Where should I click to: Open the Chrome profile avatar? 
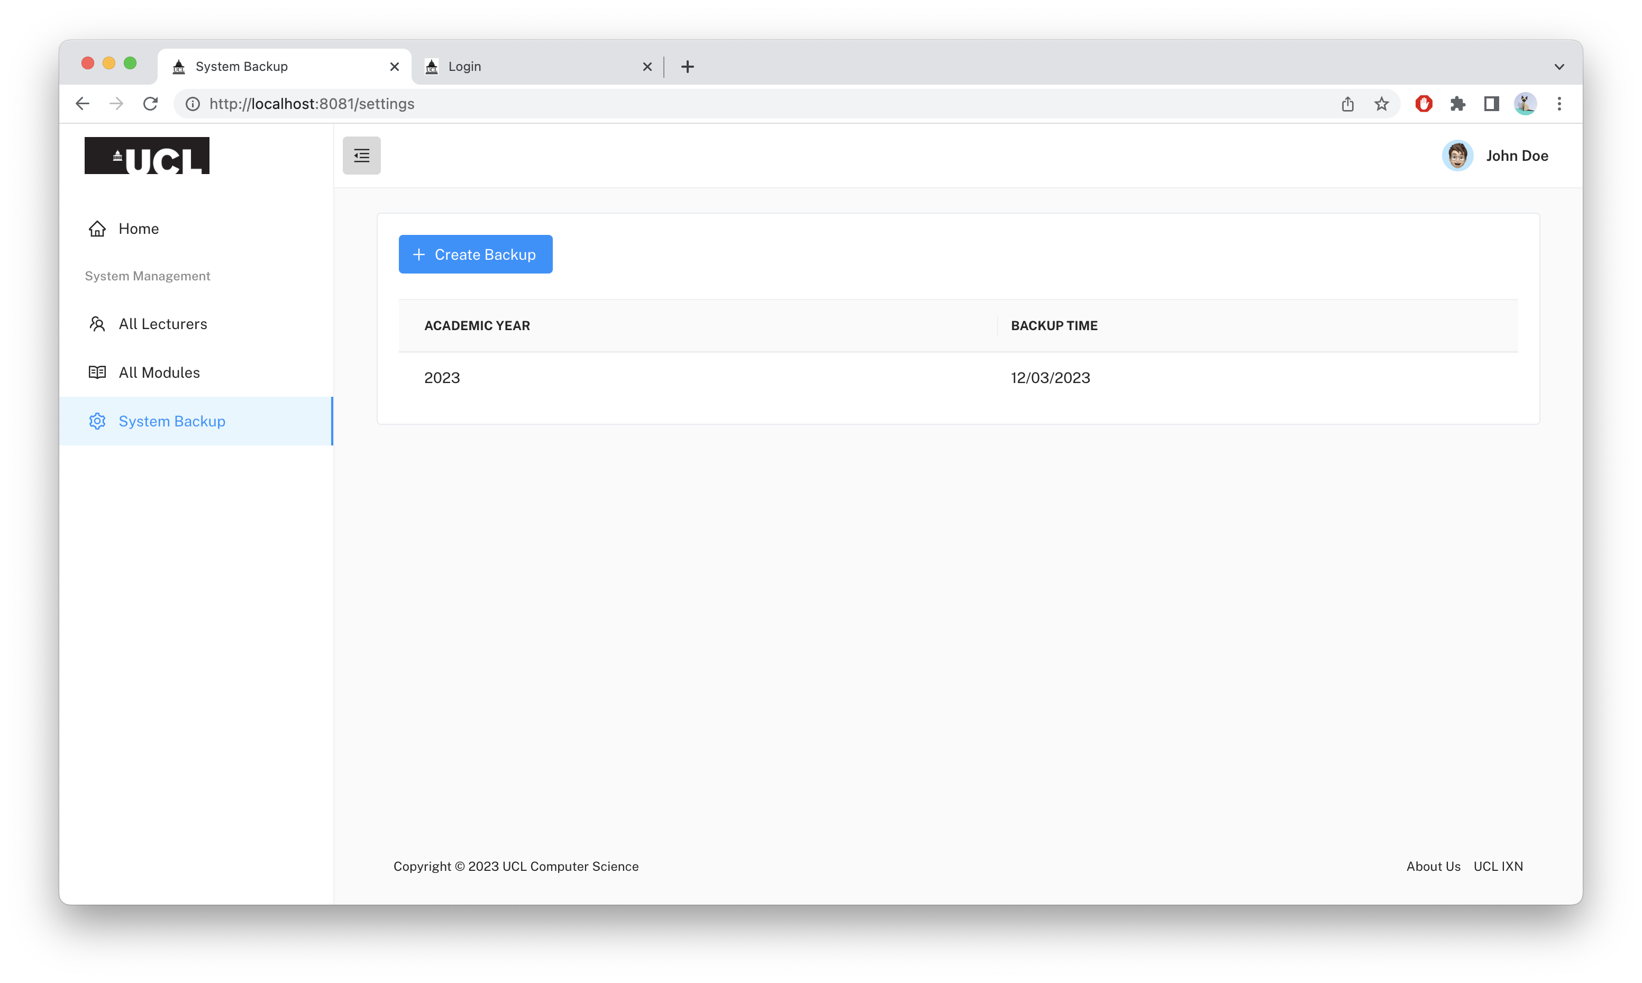pos(1526,104)
